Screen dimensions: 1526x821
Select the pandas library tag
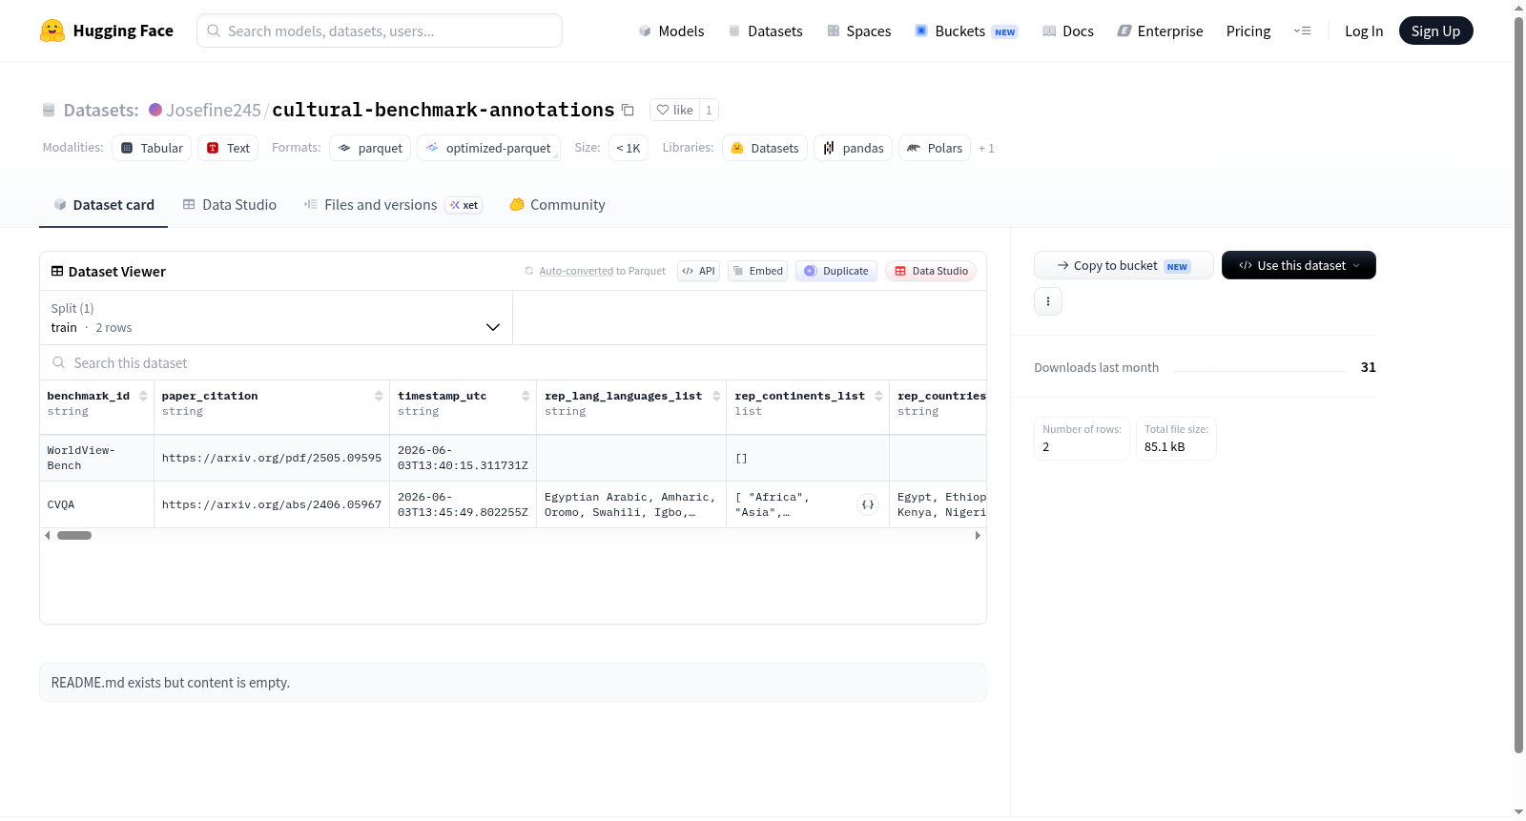click(853, 148)
